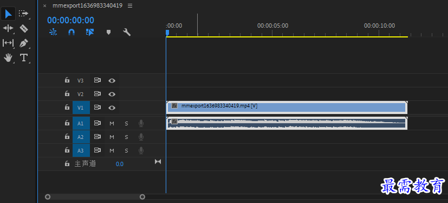Toggle Linked Selection button
Viewport: 448px width, 203px height.
(90, 32)
